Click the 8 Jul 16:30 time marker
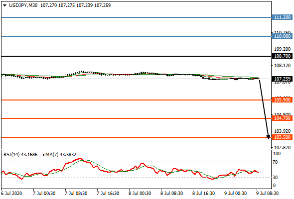Image resolution: width=294 pixels, height=199 pixels. (204, 193)
